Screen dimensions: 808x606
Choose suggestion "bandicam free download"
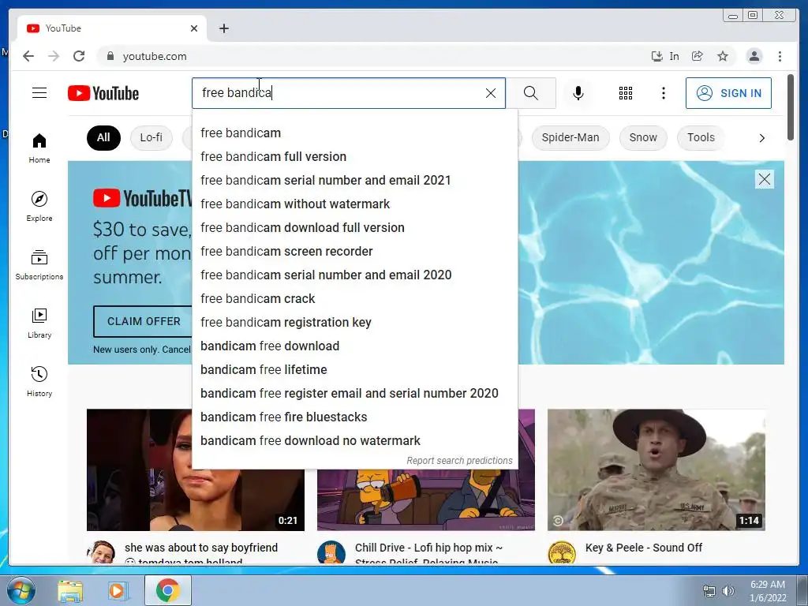pos(355,346)
